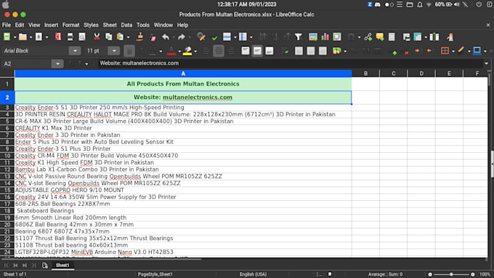Screen dimensions: 494x278
Task: Click Clear Direct Formatting eraser
Action: pyautogui.click(x=153, y=37)
